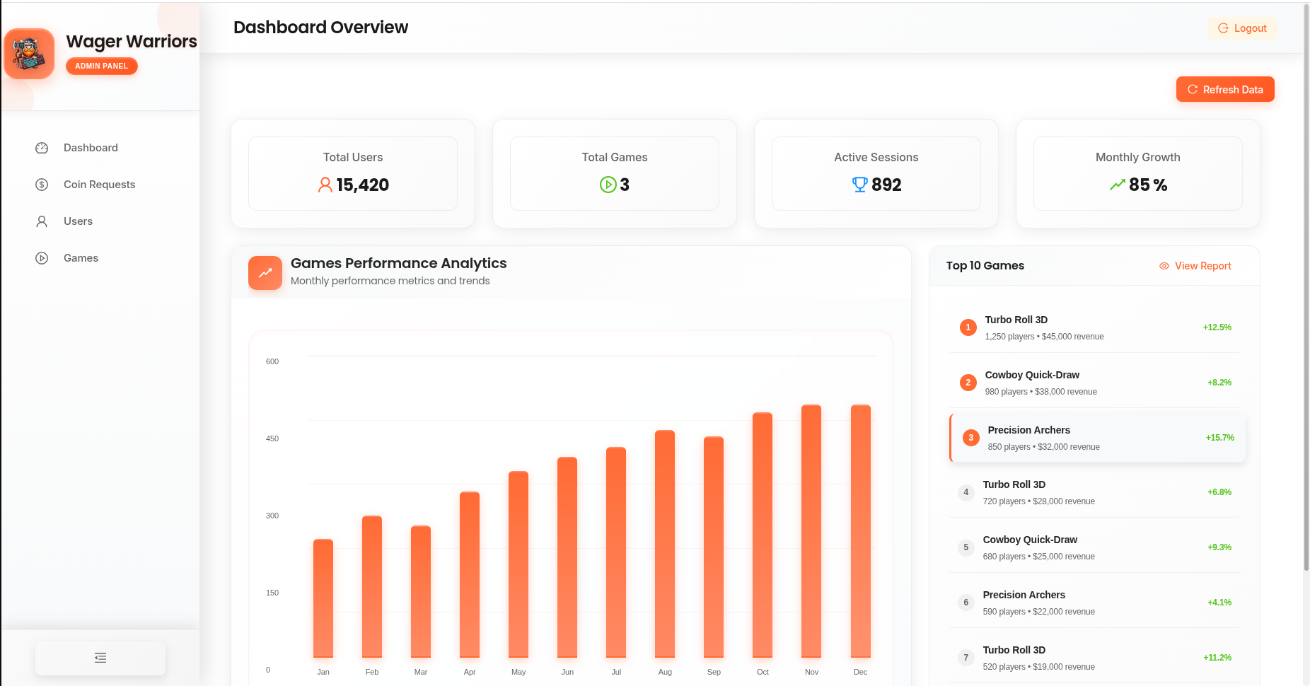Click the Total Users person icon
This screenshot has height=686, width=1310.
(x=325, y=185)
